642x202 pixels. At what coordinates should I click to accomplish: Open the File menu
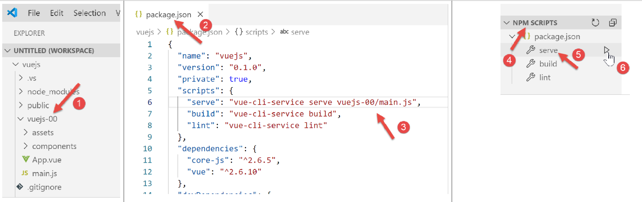pos(34,13)
